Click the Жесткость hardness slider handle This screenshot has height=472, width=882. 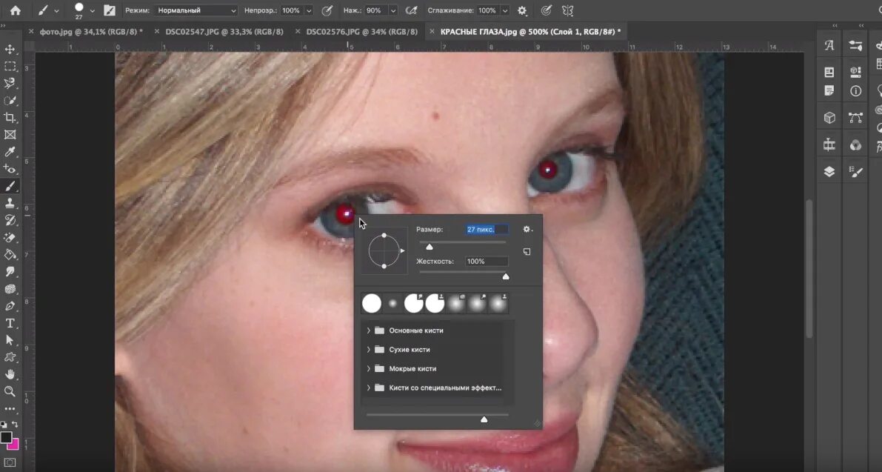[x=506, y=276]
